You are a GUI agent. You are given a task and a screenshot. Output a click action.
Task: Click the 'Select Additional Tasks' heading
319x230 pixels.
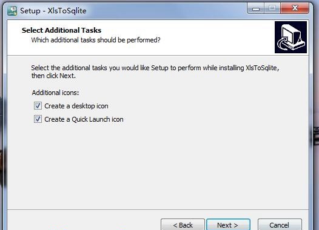(x=61, y=30)
